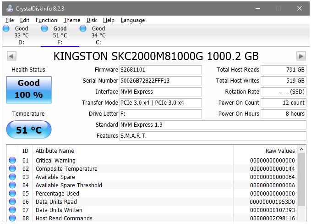Open the Function menu
This screenshot has height=224, width=311.
click(46, 20)
